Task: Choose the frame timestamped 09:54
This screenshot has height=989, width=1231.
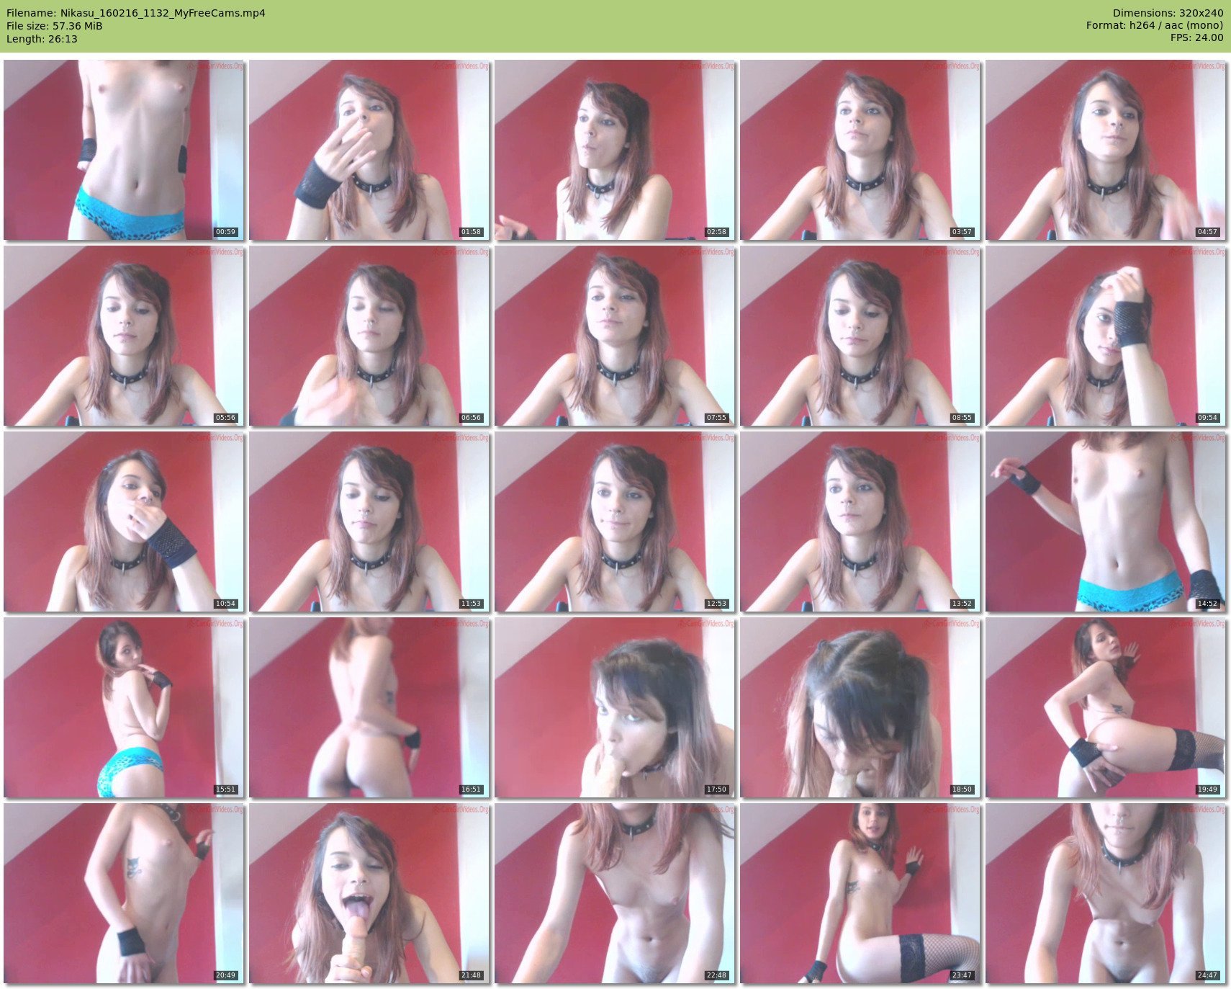Action: 1106,336
